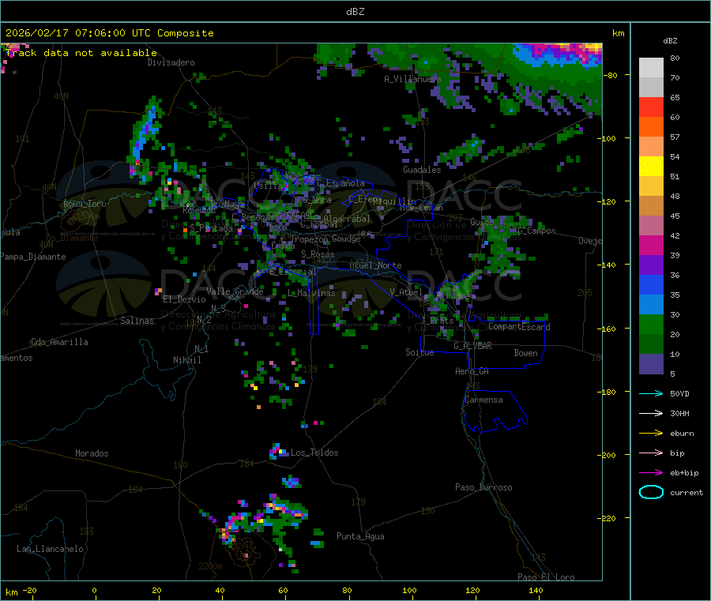Click the 65 dBZ red color swatch

(651, 107)
